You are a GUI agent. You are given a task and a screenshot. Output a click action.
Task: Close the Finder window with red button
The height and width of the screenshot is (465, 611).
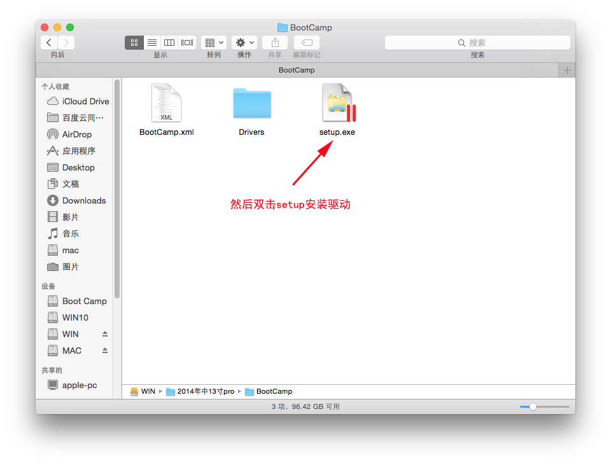pos(45,27)
